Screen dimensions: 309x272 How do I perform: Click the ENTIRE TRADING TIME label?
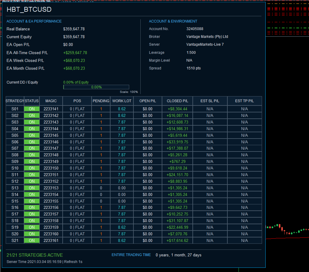tap(131, 255)
